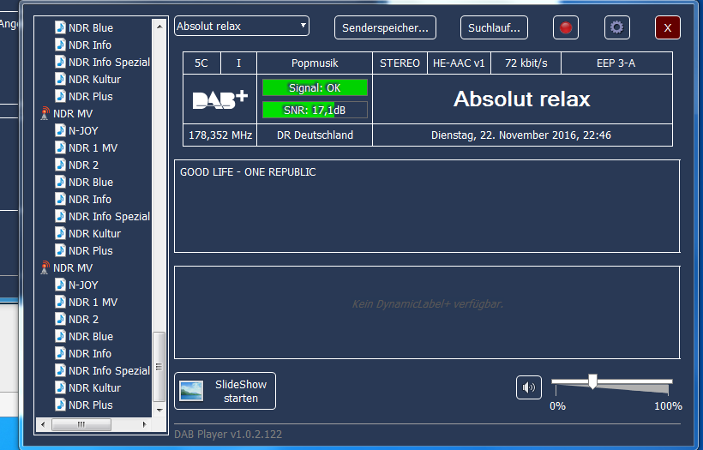Click the volume slider handle
Image resolution: width=703 pixels, height=450 pixels.
click(x=592, y=381)
